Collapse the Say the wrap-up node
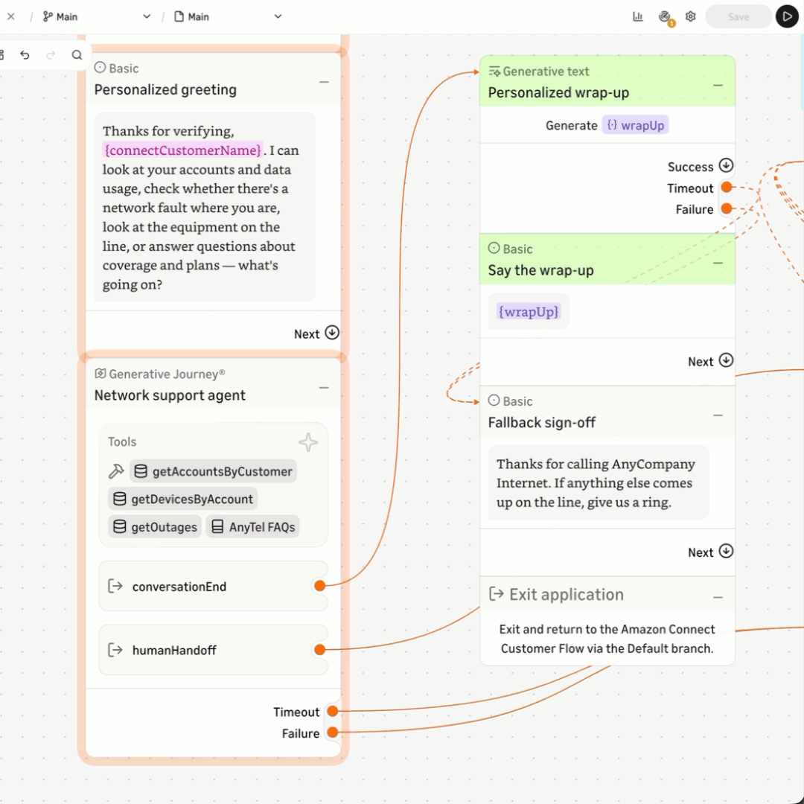 [x=718, y=263]
